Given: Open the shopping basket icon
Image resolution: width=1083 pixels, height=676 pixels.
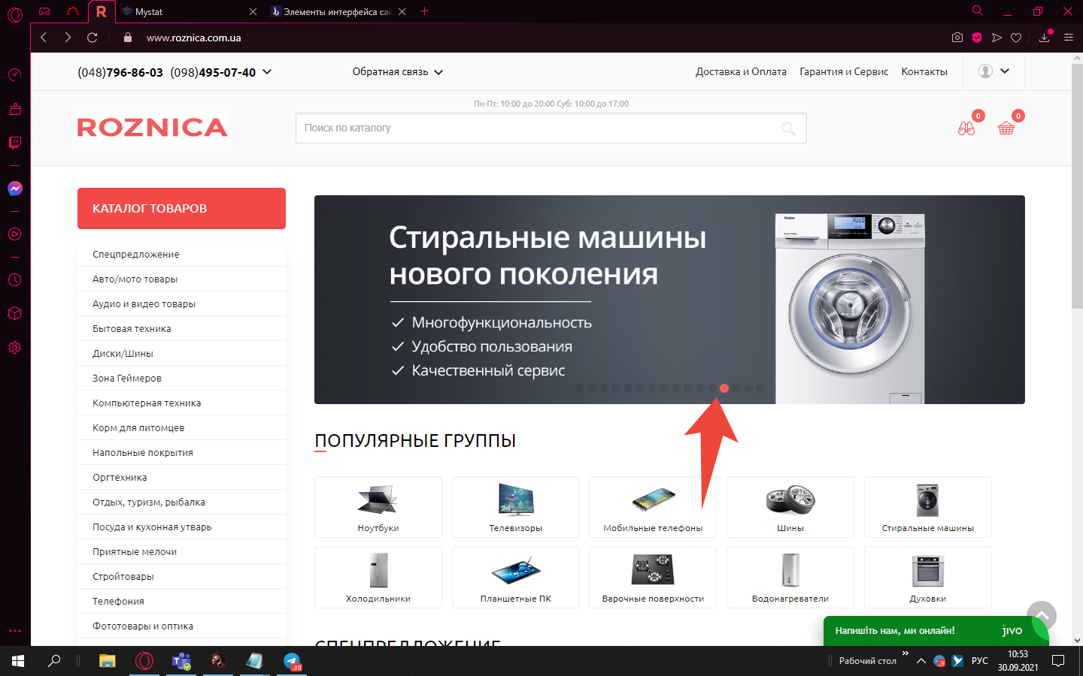Looking at the screenshot, I should 1006,128.
